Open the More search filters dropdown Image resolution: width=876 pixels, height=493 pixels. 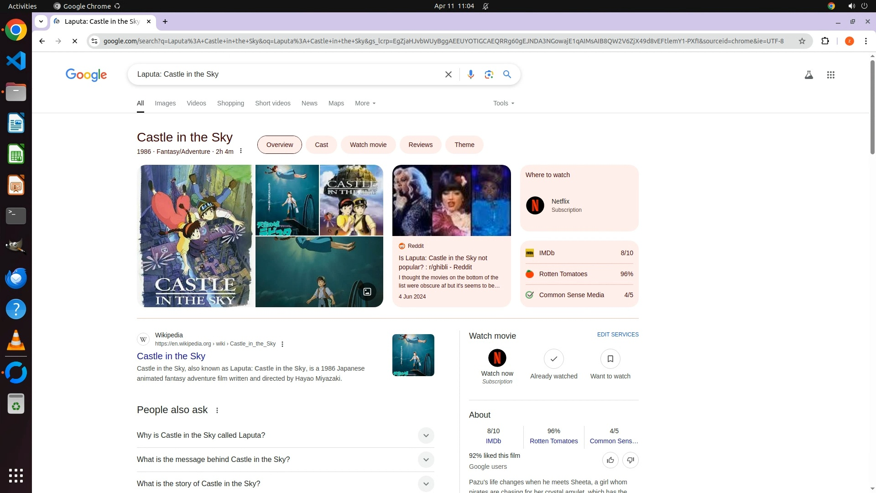point(365,103)
